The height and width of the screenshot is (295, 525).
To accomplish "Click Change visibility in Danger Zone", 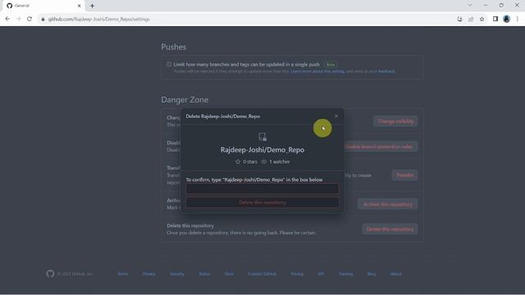I will coord(395,121).
